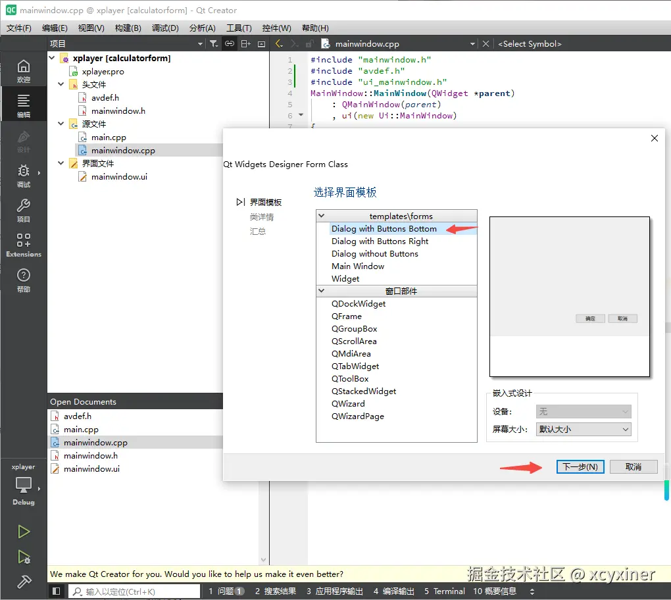
Task: Collapse the templates\forms group
Action: click(x=322, y=216)
